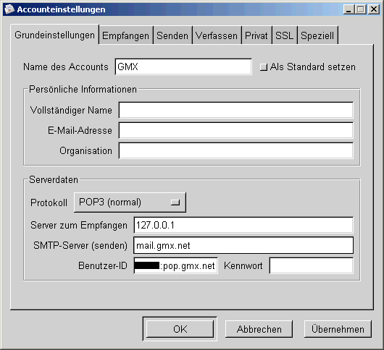
Task: Go to the SSL tab
Action: [x=284, y=35]
